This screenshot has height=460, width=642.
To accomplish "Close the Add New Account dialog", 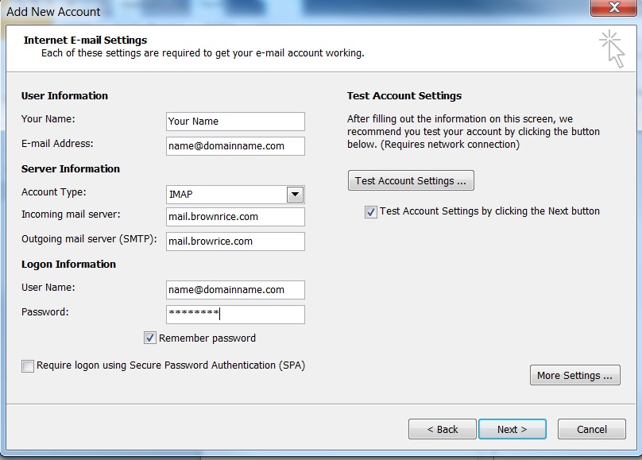I will click(613, 7).
